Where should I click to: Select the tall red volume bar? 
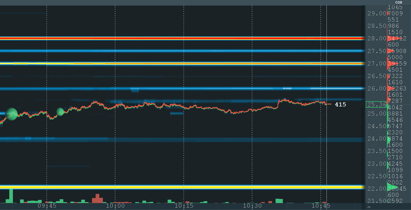pos(97,199)
